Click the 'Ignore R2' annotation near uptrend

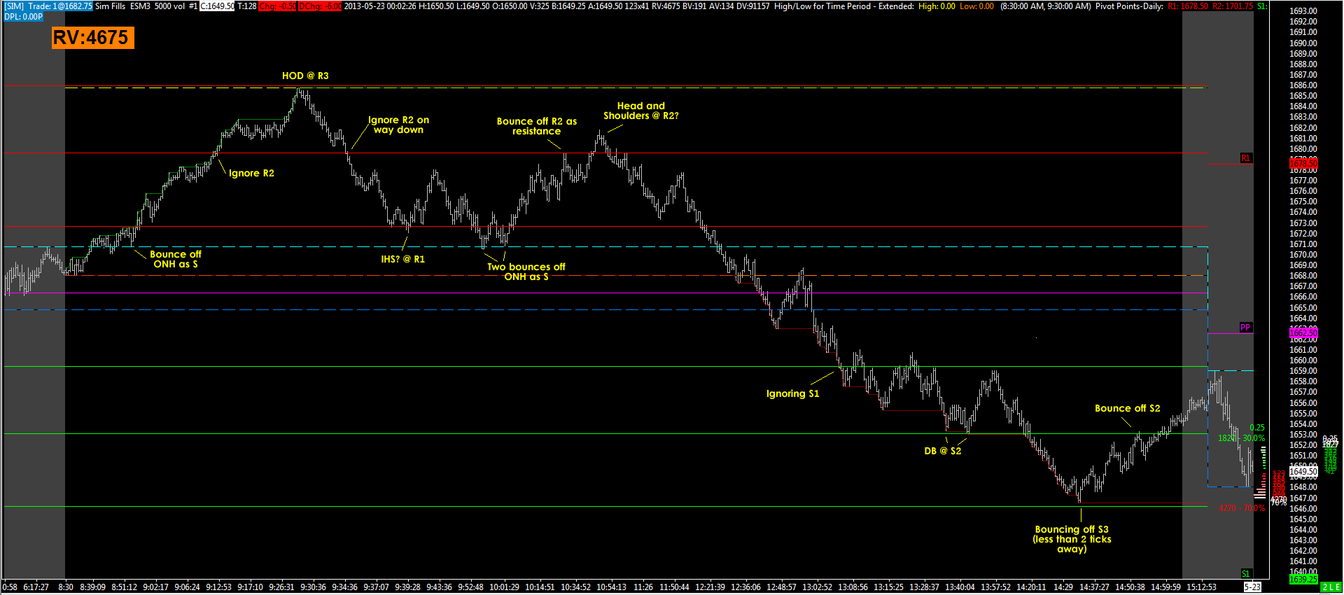[x=251, y=173]
